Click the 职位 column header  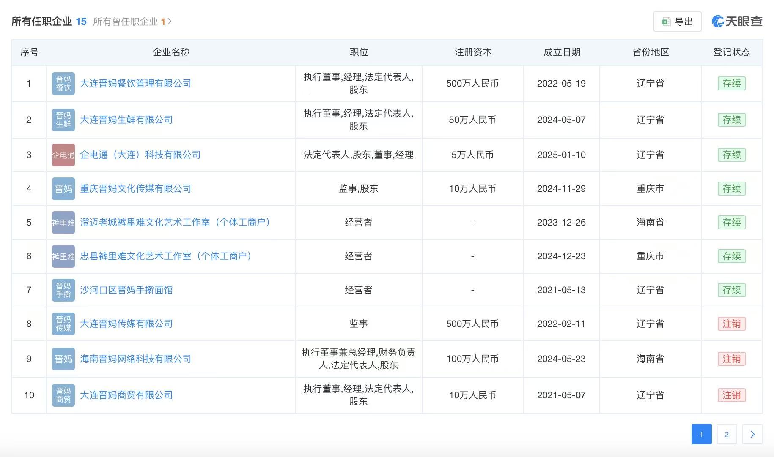pos(359,52)
